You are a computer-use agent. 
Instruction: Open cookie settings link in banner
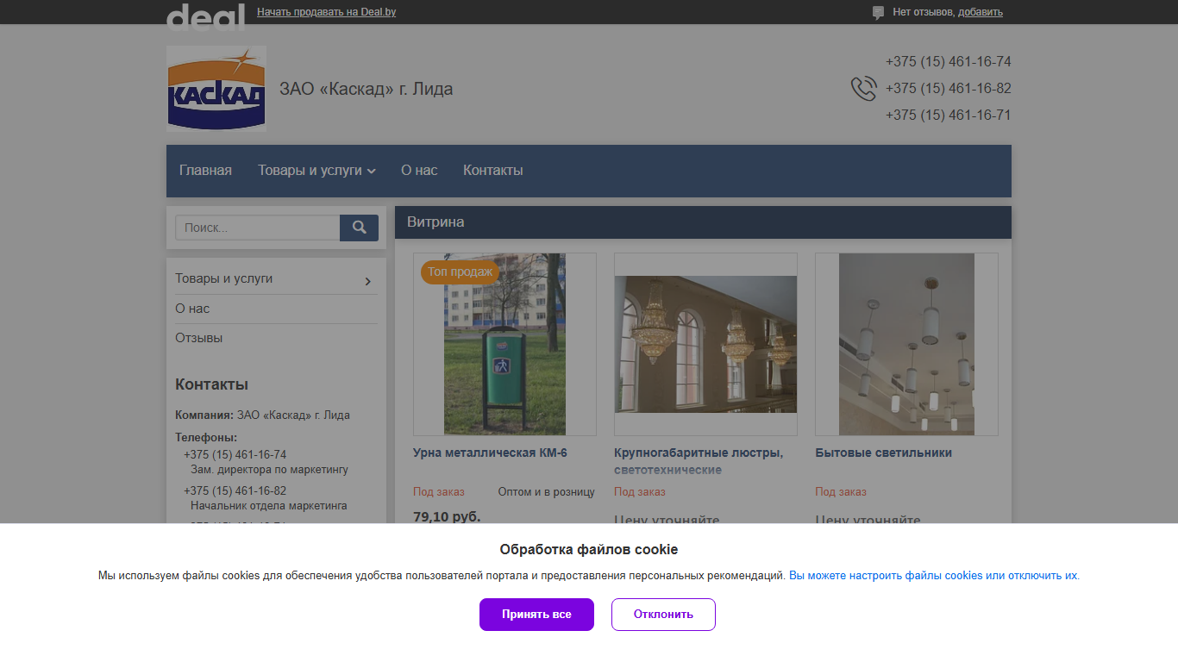click(x=933, y=575)
